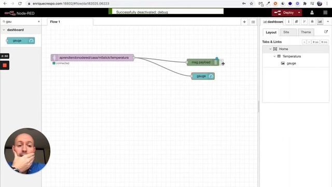Select the gauge node on the canvas
Screen dimensions: 332x187
pyautogui.click(x=203, y=76)
